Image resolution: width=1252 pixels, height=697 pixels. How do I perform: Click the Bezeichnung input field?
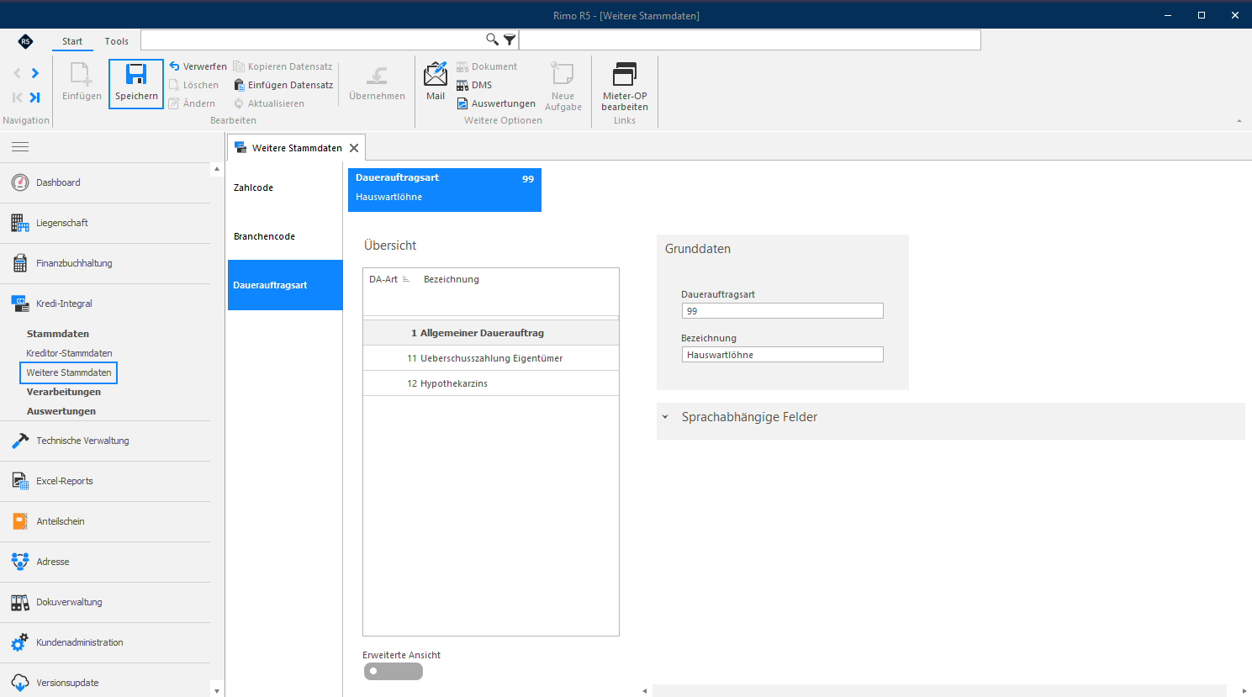(783, 355)
